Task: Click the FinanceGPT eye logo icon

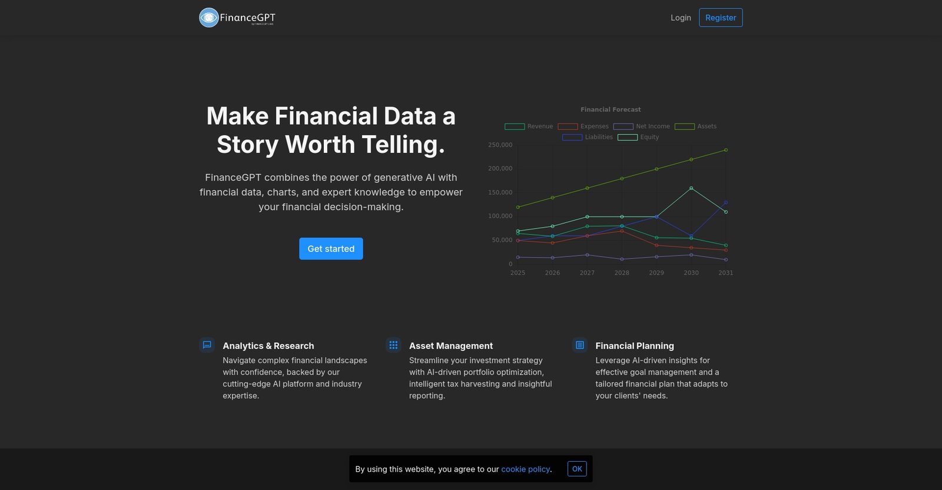Action: pos(208,18)
